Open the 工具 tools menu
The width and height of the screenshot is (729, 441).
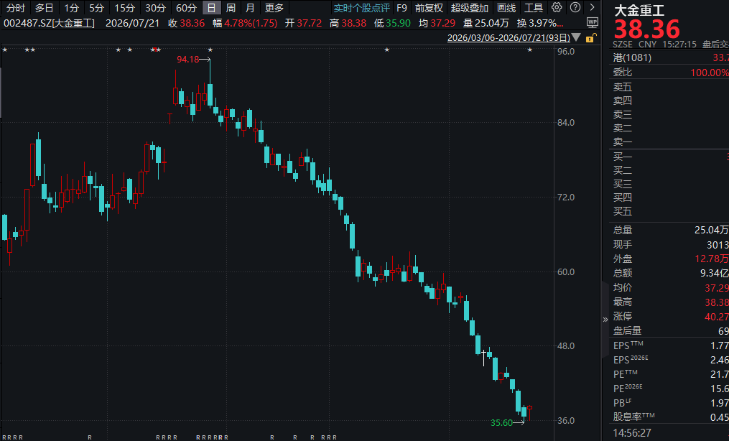pos(534,8)
